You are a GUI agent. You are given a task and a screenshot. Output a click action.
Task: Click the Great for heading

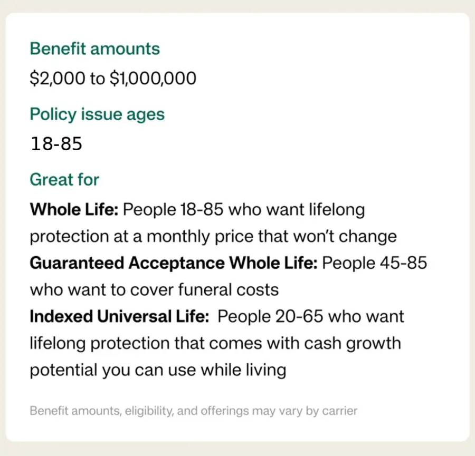click(64, 179)
